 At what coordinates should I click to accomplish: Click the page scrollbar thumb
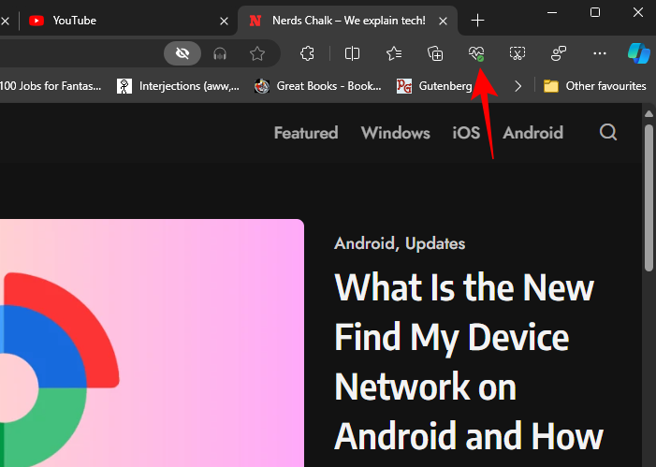point(649,197)
